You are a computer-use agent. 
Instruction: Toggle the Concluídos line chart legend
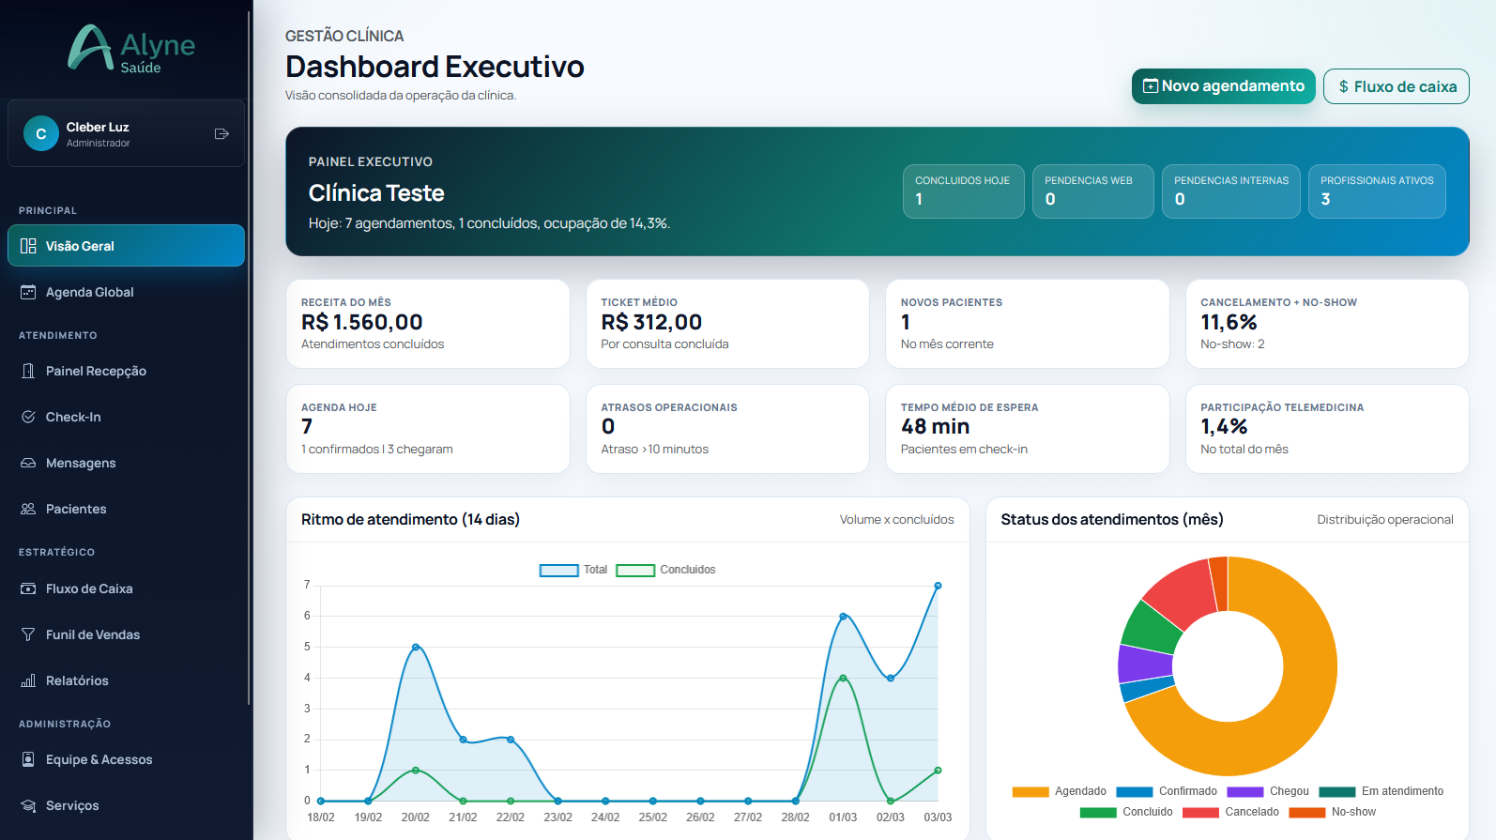click(665, 570)
